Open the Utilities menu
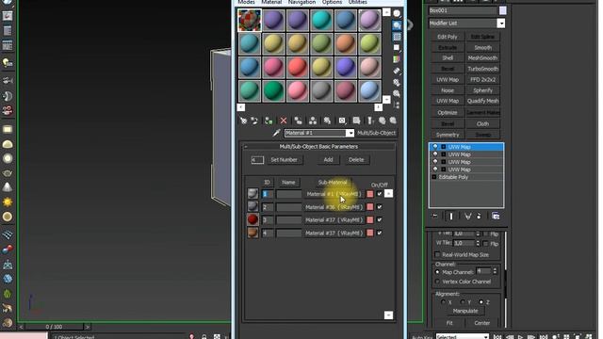 click(358, 2)
